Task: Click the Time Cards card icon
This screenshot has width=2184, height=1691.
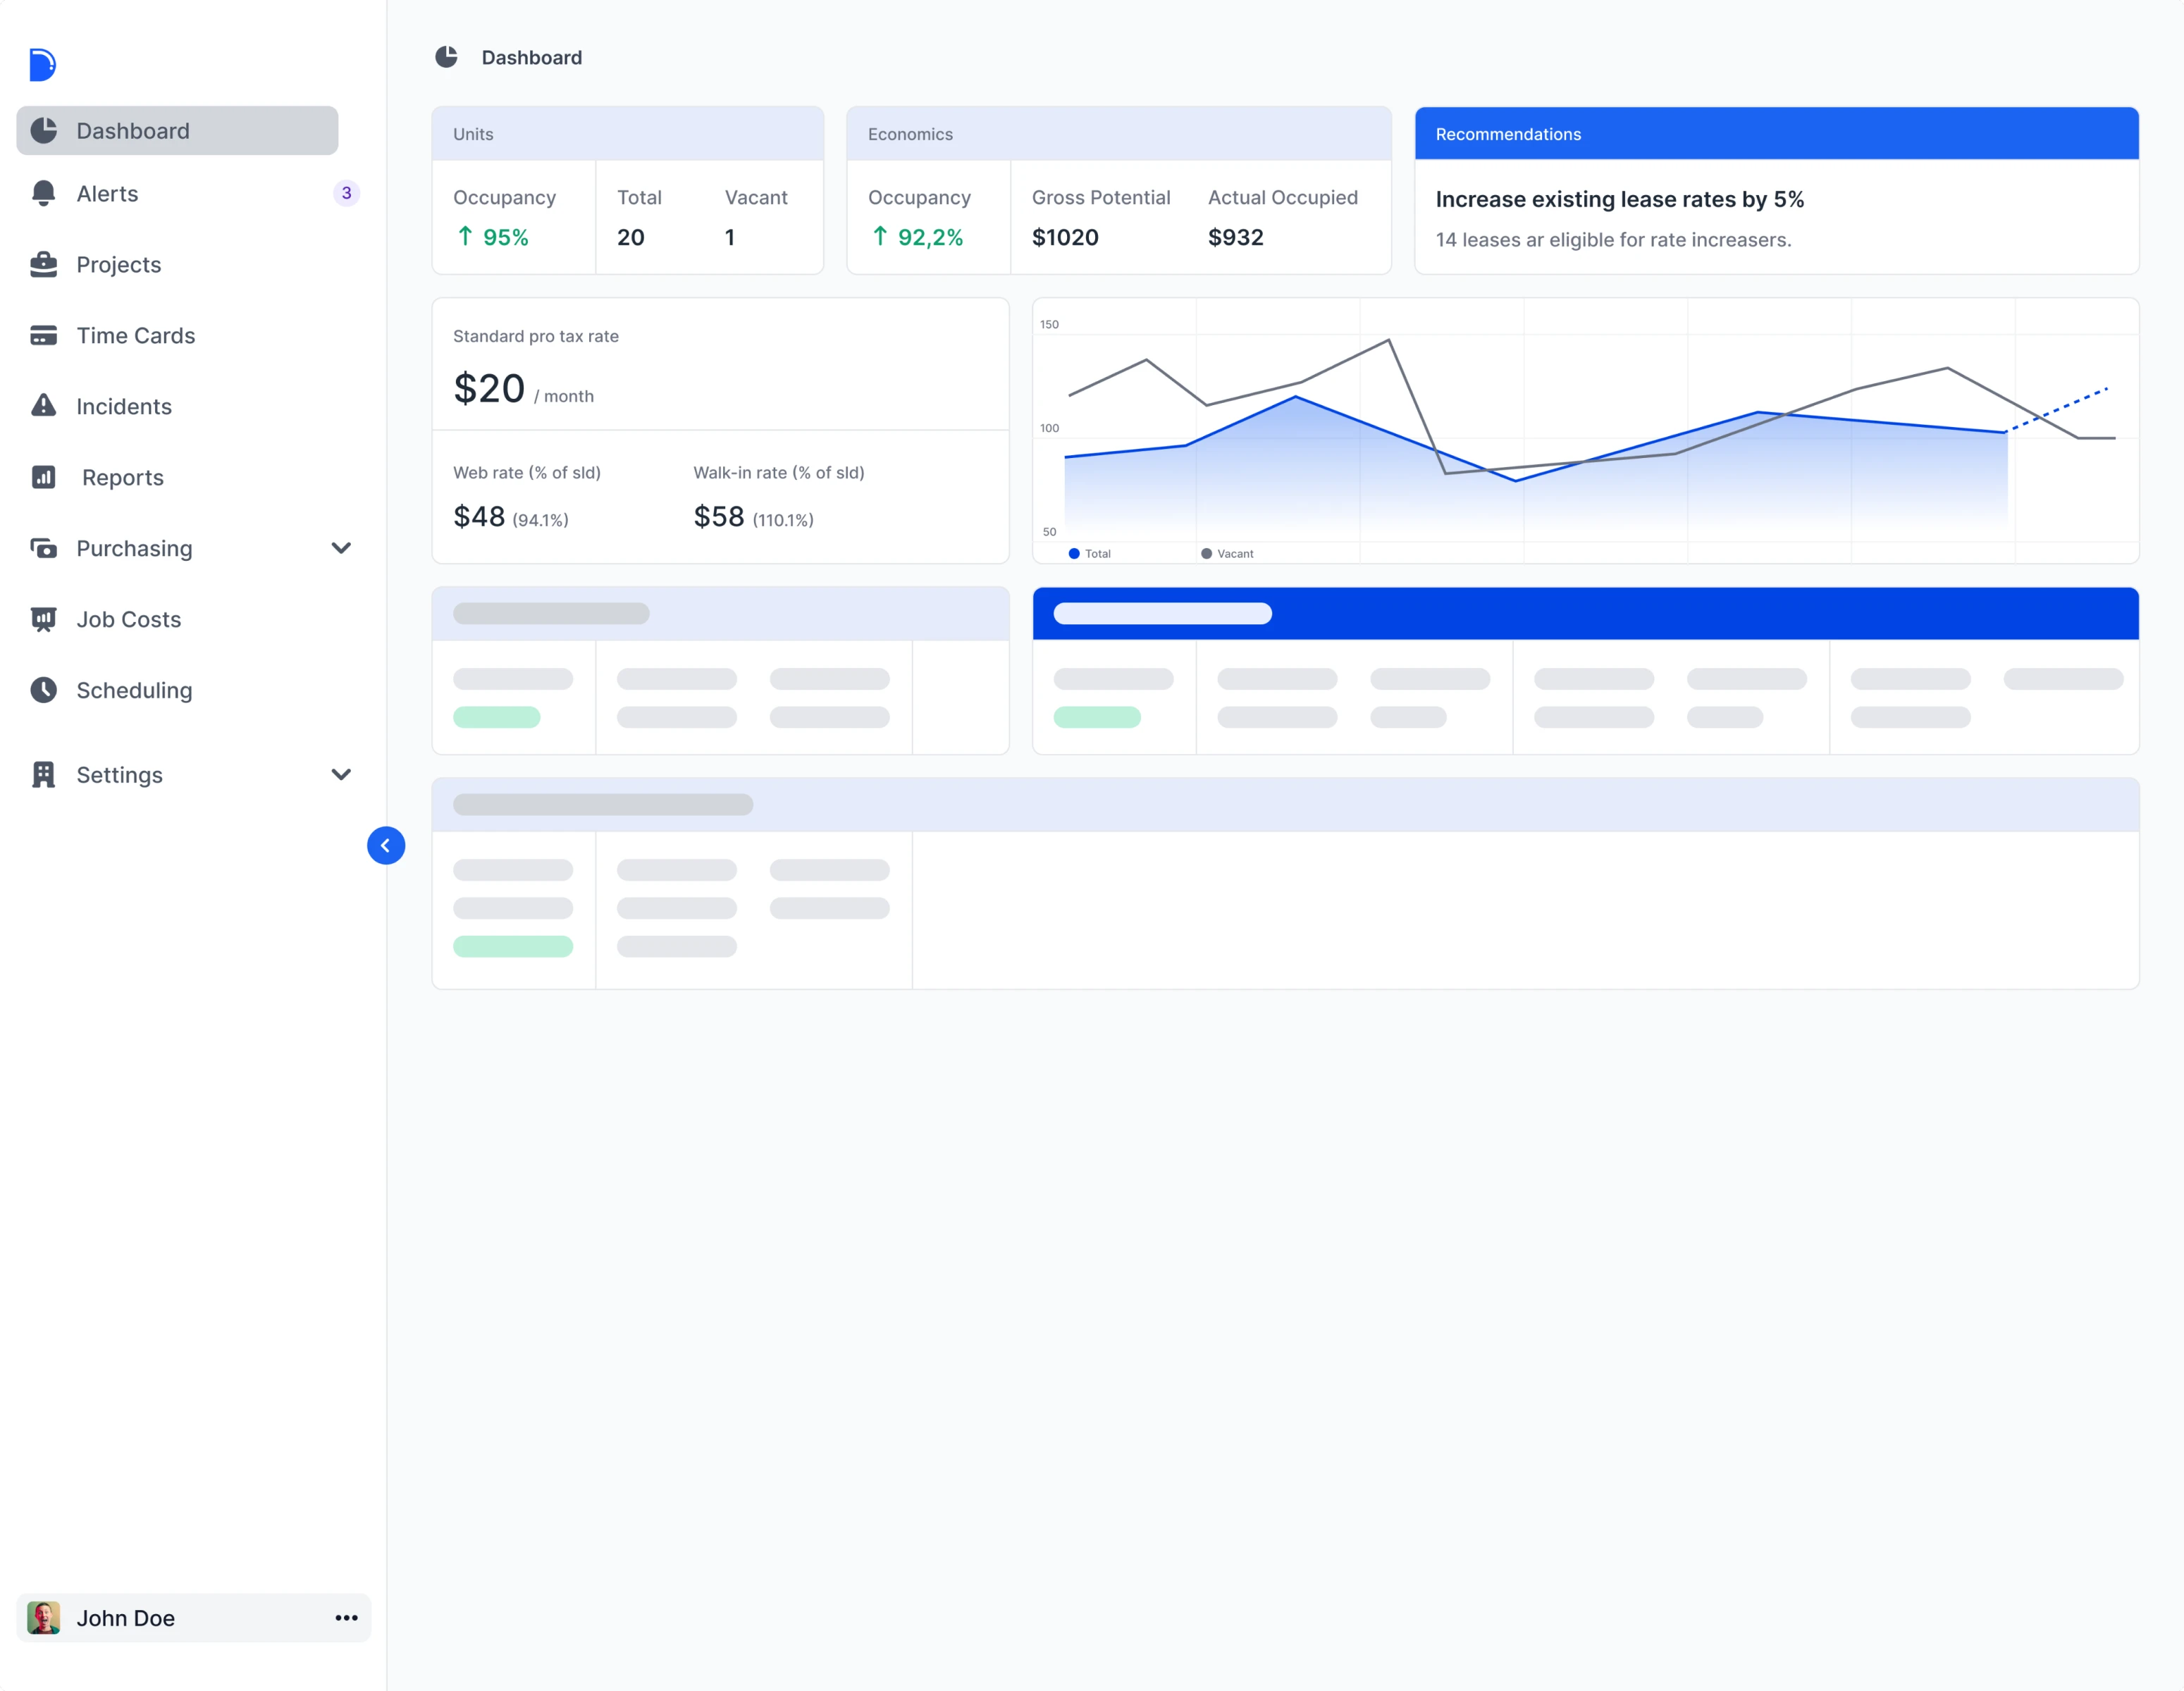Action: pos(43,335)
